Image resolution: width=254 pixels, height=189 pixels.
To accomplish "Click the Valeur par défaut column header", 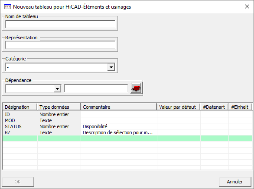I will 179,107.
